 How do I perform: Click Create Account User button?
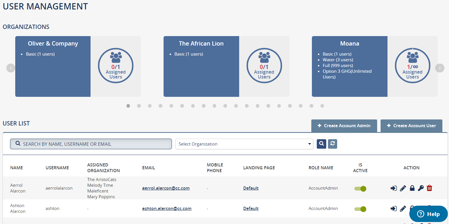click(x=411, y=126)
